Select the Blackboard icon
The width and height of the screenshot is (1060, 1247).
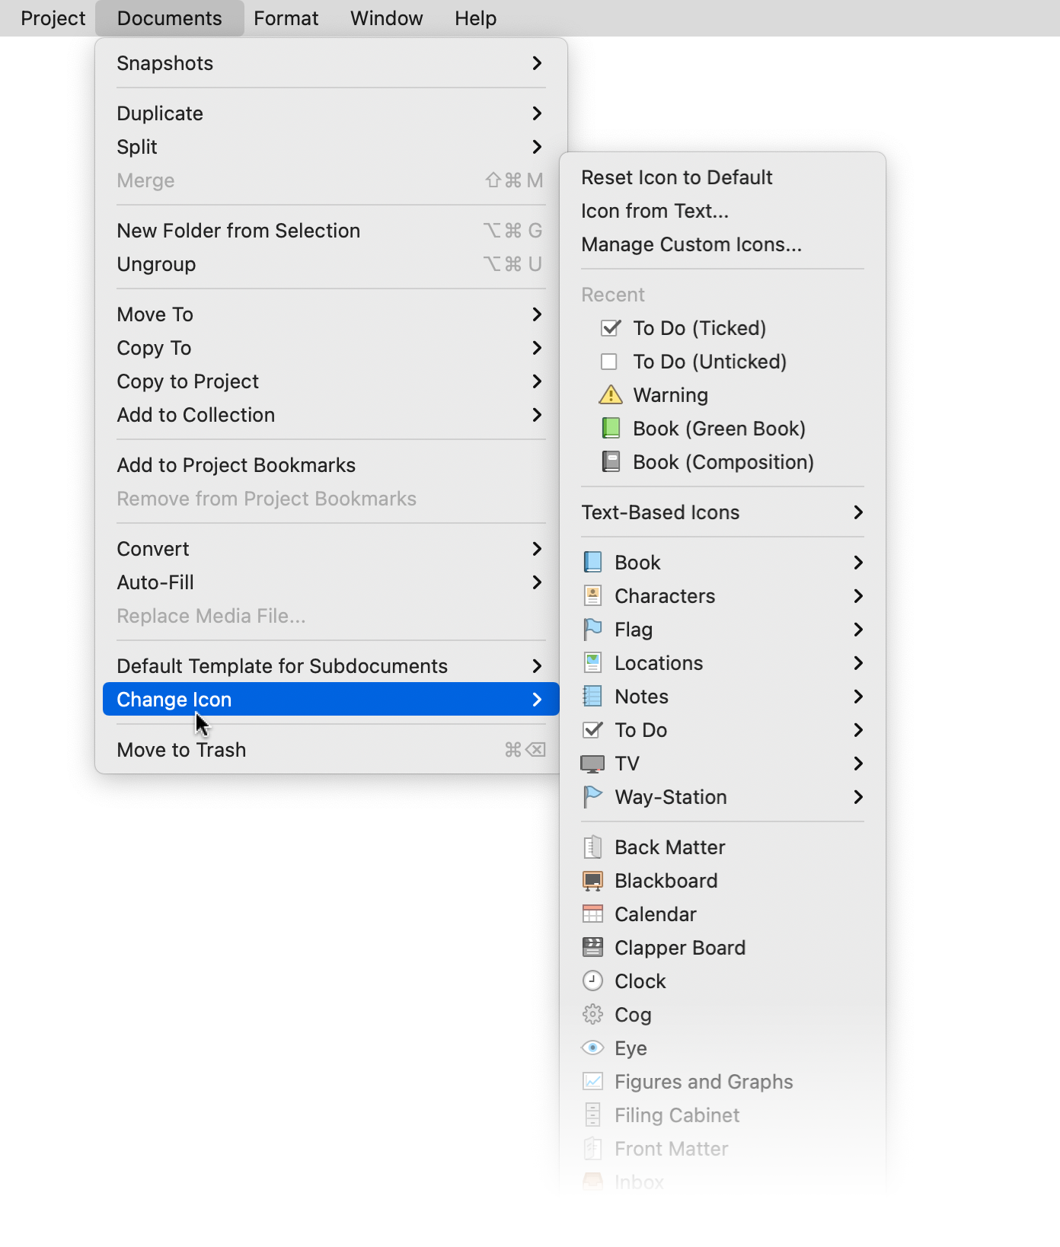click(x=666, y=881)
